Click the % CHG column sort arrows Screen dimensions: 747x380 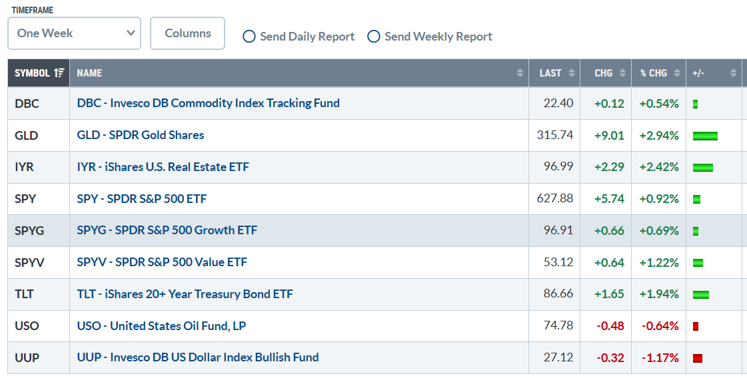[x=677, y=73]
